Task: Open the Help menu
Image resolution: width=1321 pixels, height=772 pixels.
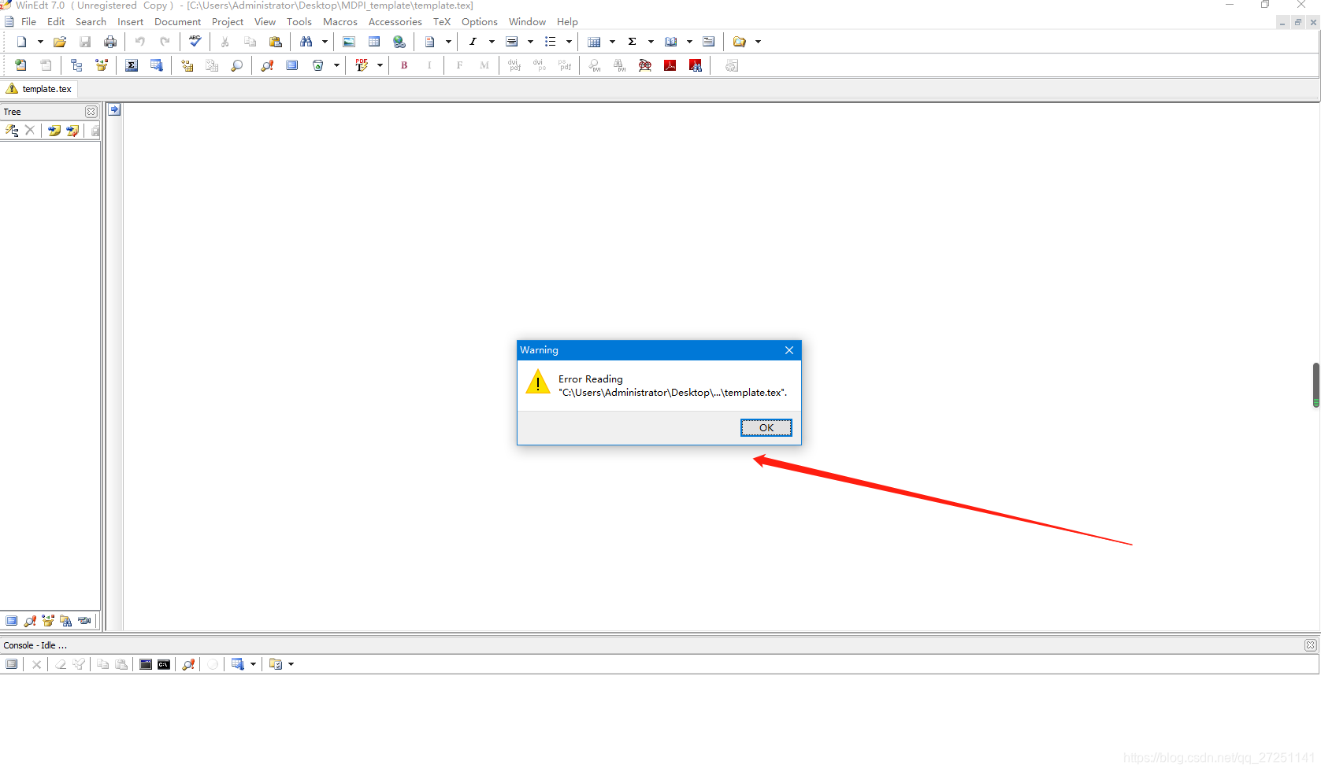Action: click(567, 22)
